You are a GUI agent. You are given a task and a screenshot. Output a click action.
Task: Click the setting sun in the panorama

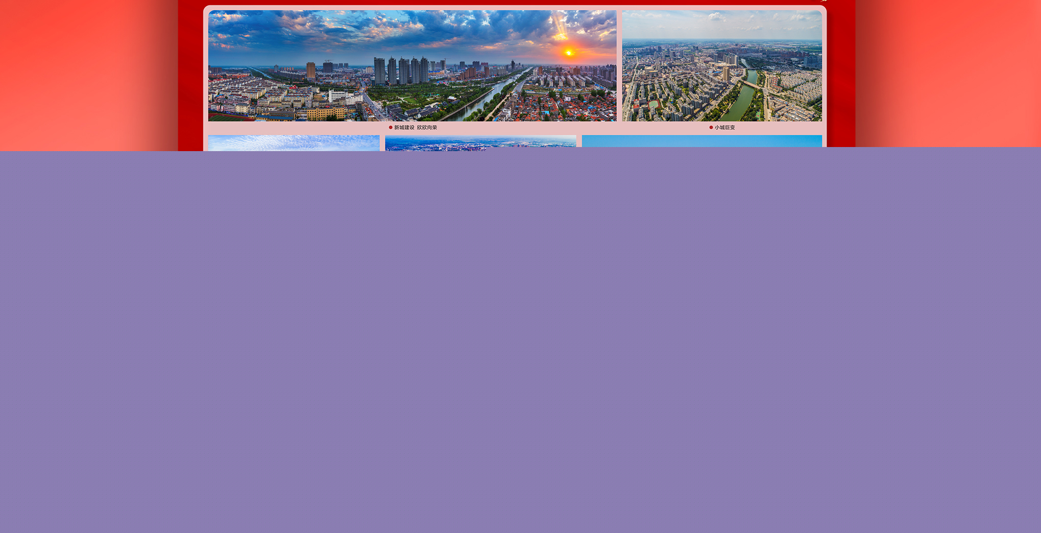click(x=568, y=53)
